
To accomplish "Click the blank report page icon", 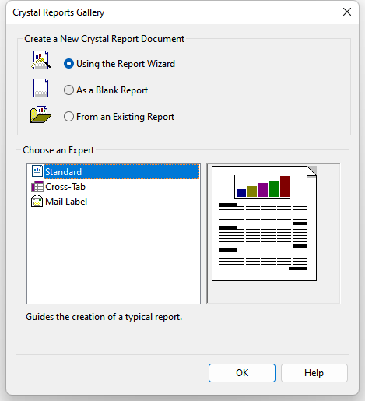I will pyautogui.click(x=40, y=88).
